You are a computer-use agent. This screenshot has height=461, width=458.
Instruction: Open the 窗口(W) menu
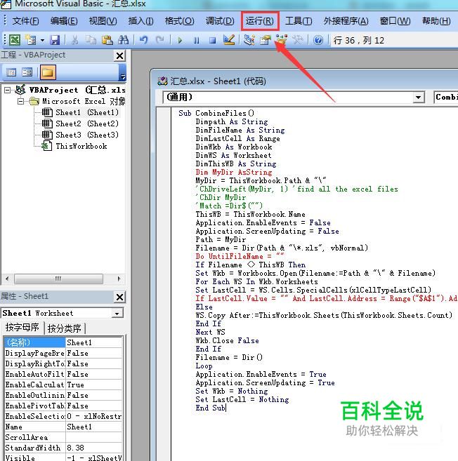(x=395, y=21)
